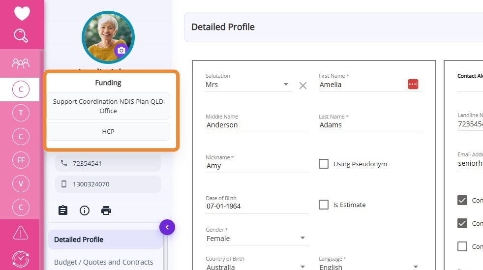
Task: Click the printer icon
Action: click(106, 210)
